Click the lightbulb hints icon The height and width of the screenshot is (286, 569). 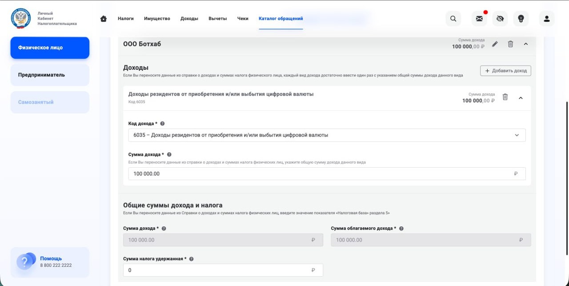[521, 19]
